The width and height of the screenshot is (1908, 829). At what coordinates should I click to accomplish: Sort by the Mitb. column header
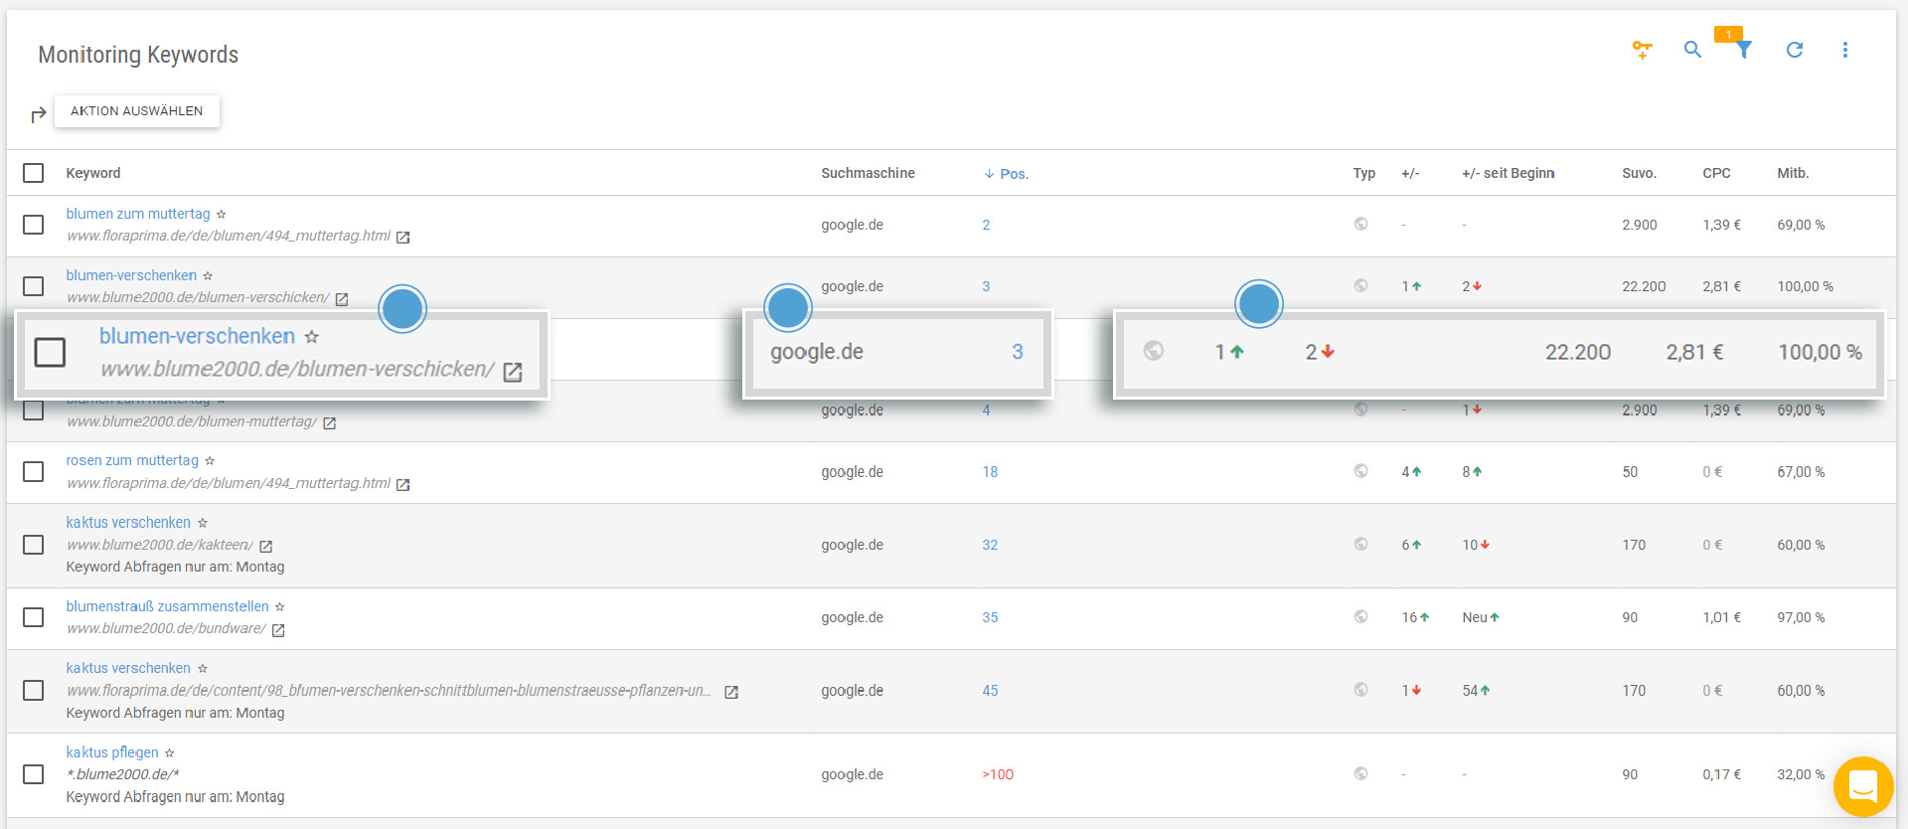pos(1793,173)
